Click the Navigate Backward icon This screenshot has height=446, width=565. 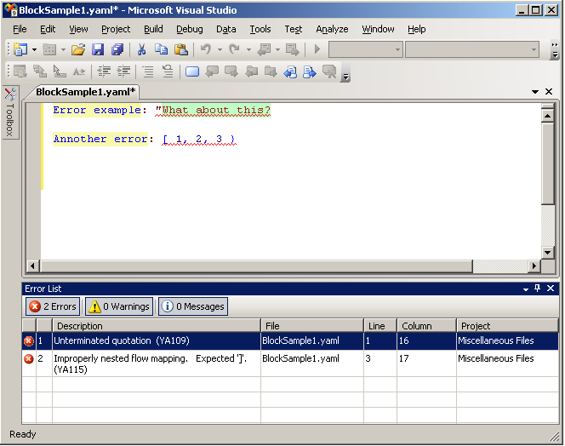[264, 49]
